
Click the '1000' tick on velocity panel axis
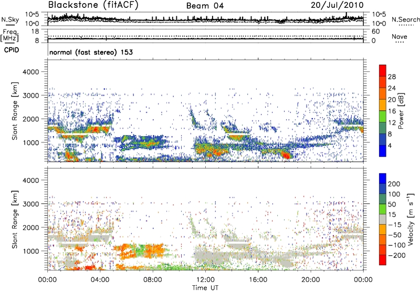coord(30,252)
